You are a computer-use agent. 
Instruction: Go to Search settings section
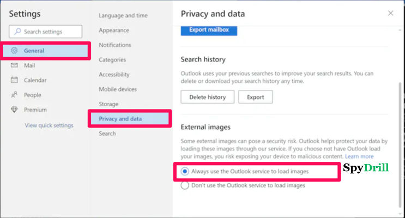click(107, 134)
